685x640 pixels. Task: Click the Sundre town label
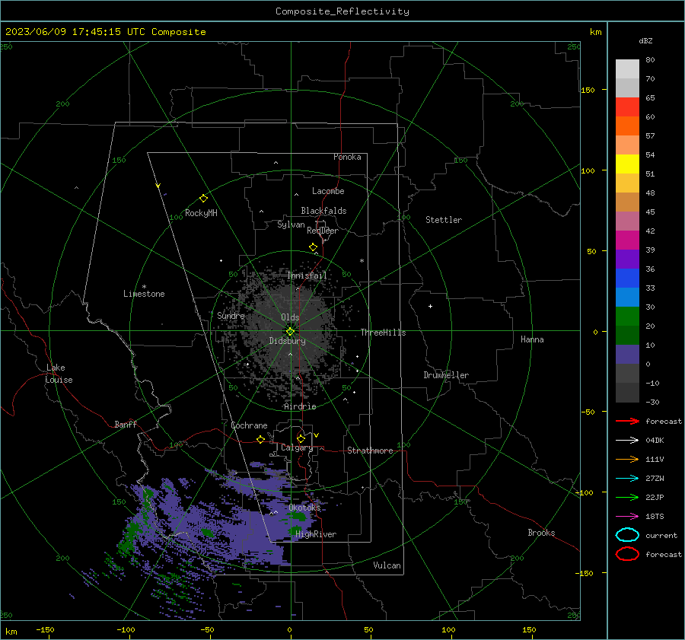point(231,315)
